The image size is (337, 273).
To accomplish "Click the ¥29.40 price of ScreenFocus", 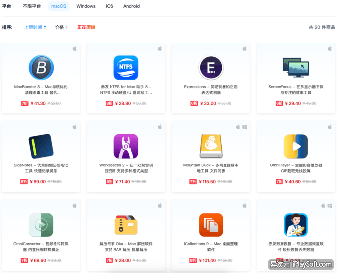I will pyautogui.click(x=293, y=103).
